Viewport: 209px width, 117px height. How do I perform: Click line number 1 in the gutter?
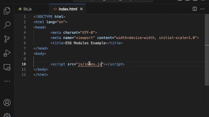25,17
